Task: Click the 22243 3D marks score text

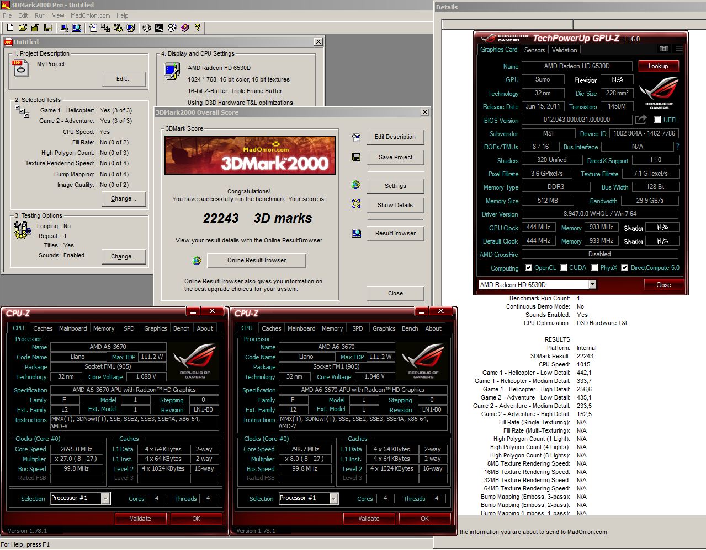Action: pyautogui.click(x=257, y=218)
